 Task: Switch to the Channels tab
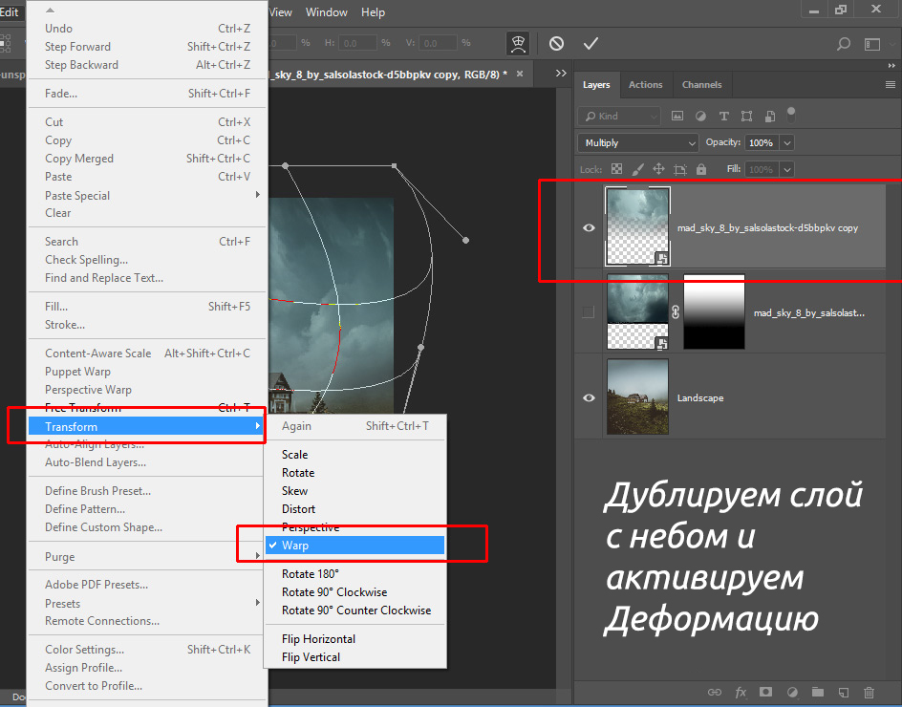pyautogui.click(x=701, y=85)
